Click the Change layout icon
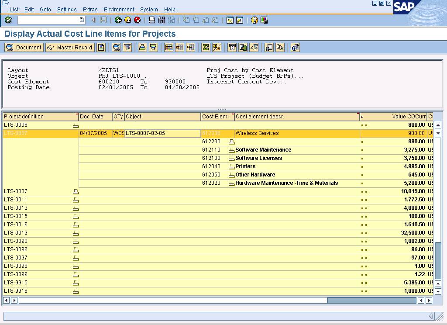The width and height of the screenshot is (447, 325). [x=179, y=47]
